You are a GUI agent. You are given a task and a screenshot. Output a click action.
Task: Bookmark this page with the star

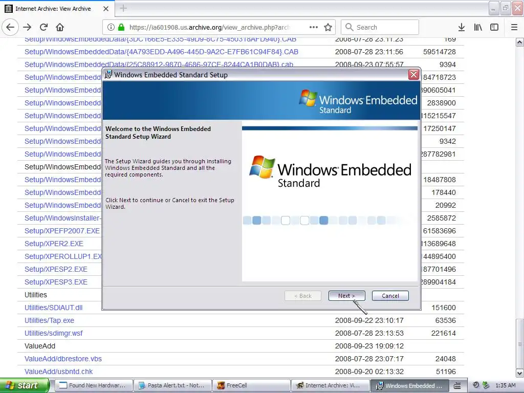[x=328, y=27]
